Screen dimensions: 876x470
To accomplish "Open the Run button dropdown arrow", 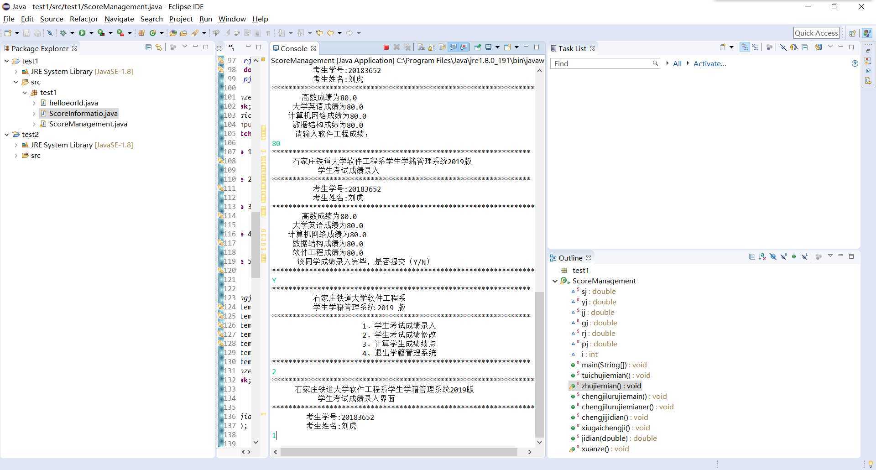I will tap(91, 33).
